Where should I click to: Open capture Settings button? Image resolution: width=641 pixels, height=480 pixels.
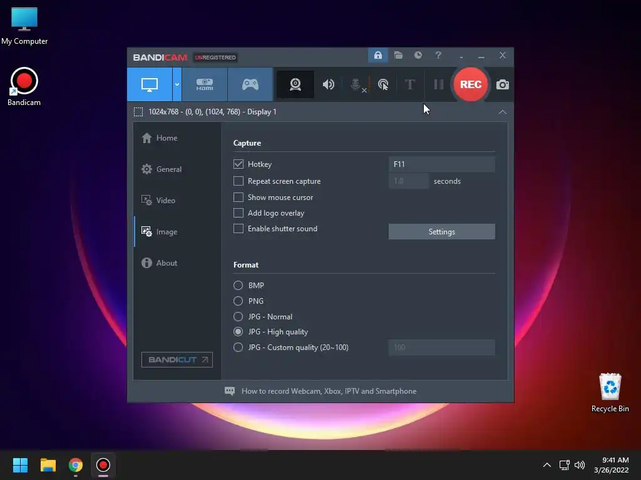pos(441,231)
